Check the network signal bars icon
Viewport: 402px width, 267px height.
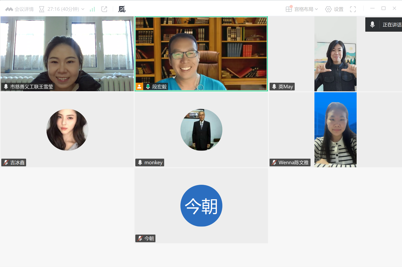[x=92, y=9]
